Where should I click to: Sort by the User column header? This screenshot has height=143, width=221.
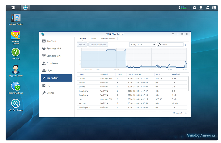point(82,74)
